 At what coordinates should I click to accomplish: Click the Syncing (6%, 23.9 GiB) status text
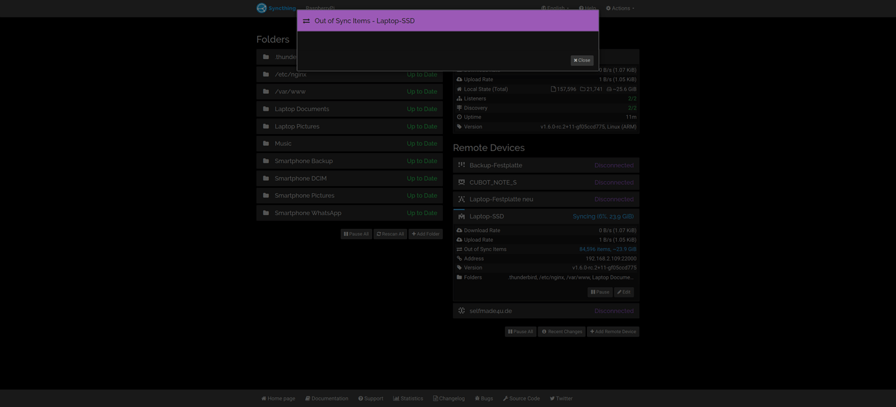click(603, 216)
